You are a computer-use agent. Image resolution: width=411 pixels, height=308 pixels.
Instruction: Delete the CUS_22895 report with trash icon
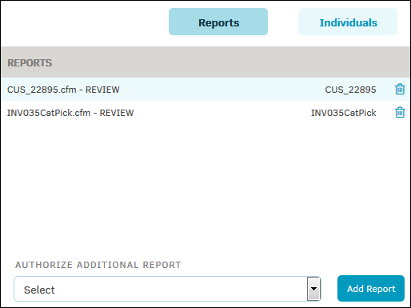tap(400, 89)
